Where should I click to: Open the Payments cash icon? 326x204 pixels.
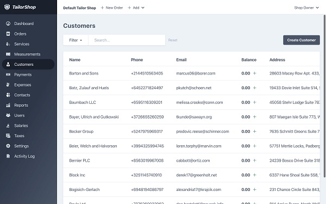pyautogui.click(x=8, y=75)
